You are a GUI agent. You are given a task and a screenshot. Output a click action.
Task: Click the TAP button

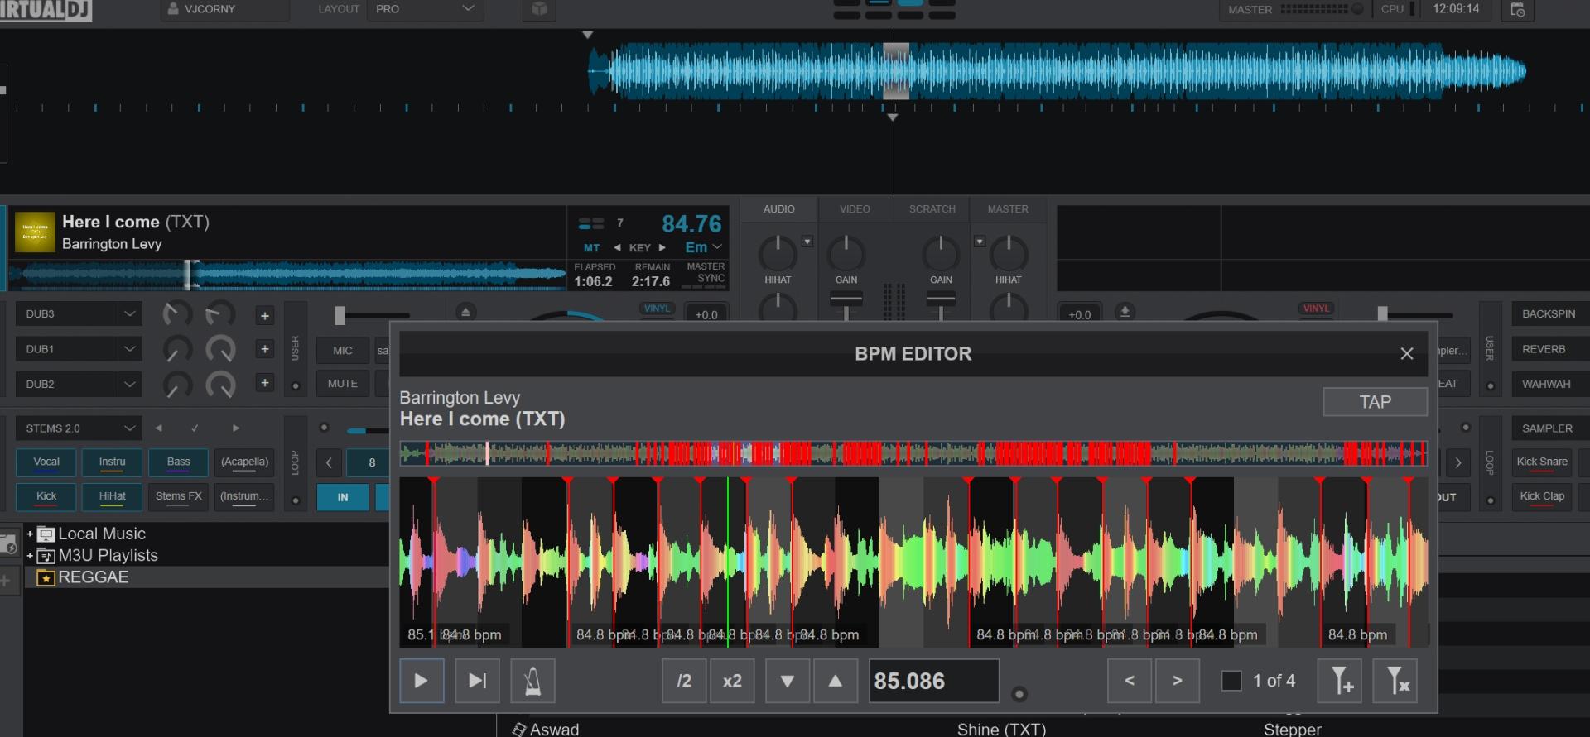(x=1375, y=402)
